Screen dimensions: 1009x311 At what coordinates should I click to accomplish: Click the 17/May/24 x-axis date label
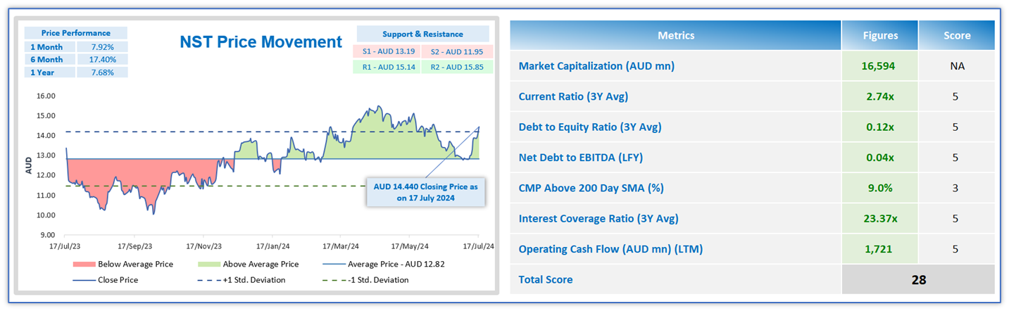(411, 246)
